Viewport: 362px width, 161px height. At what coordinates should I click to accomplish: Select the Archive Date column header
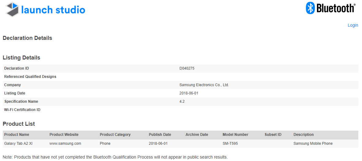[196, 135]
